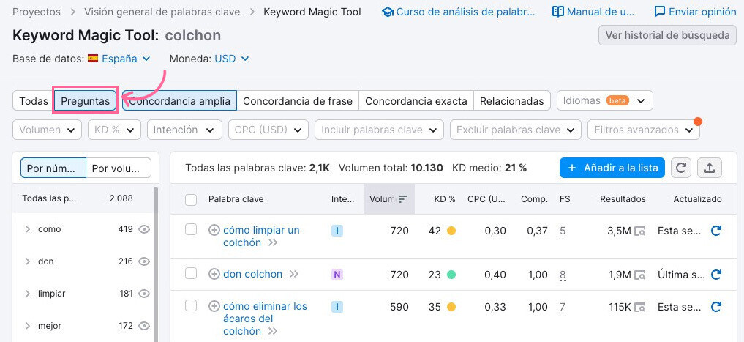Open 'Curso de análisis de palabr...' link
This screenshot has width=744, height=342.
click(x=466, y=12)
